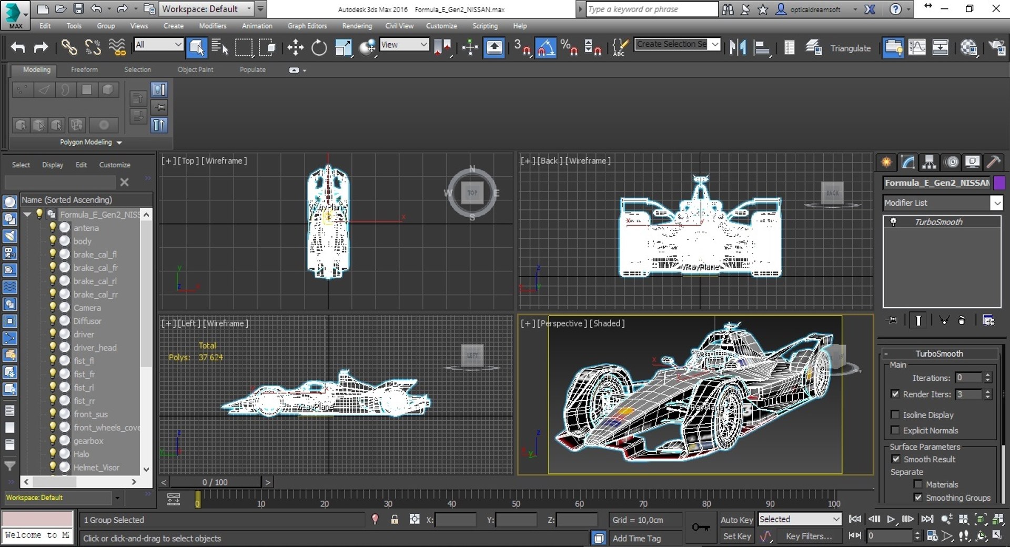The width and height of the screenshot is (1010, 547).
Task: Toggle the Smooth Result checkbox
Action: coord(896,459)
